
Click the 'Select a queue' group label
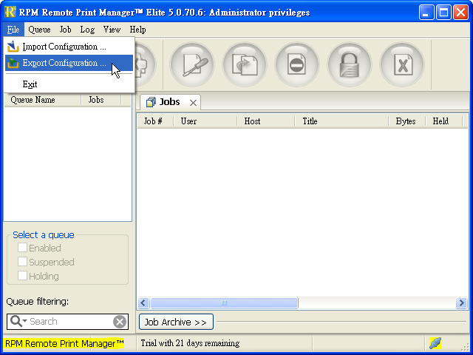point(44,235)
